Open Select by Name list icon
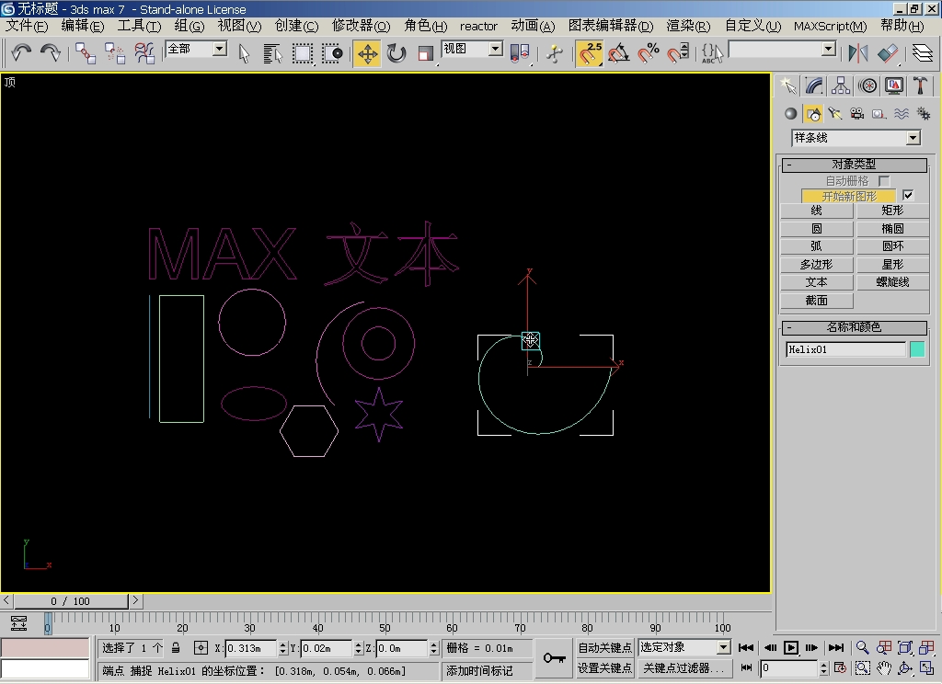The image size is (942, 684). tap(272, 52)
